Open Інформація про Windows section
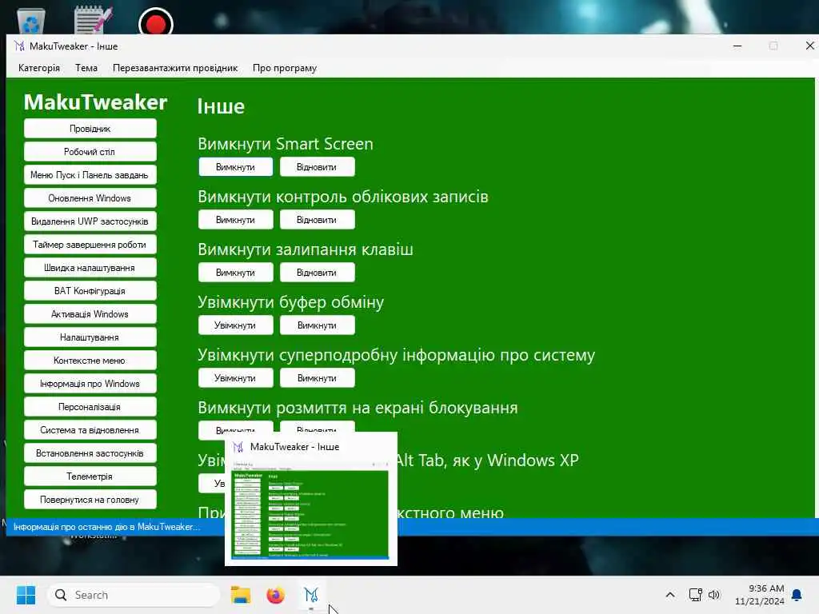819x614 pixels. (90, 384)
